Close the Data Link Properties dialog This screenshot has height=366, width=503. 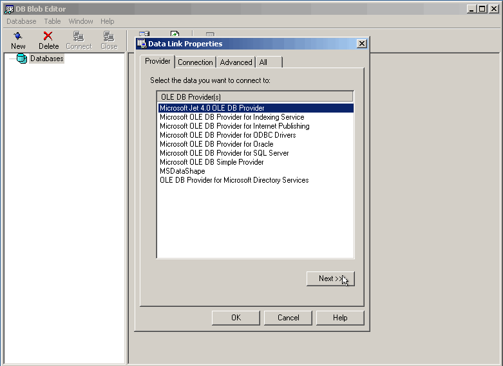pos(361,44)
